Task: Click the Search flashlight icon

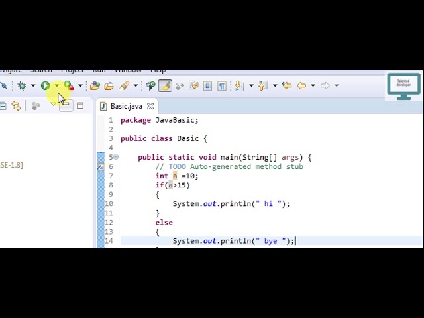Action: click(125, 86)
